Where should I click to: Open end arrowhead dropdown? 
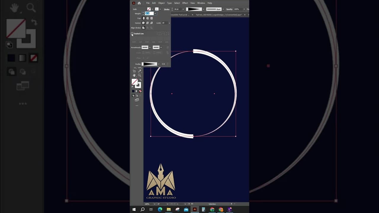coord(161,47)
